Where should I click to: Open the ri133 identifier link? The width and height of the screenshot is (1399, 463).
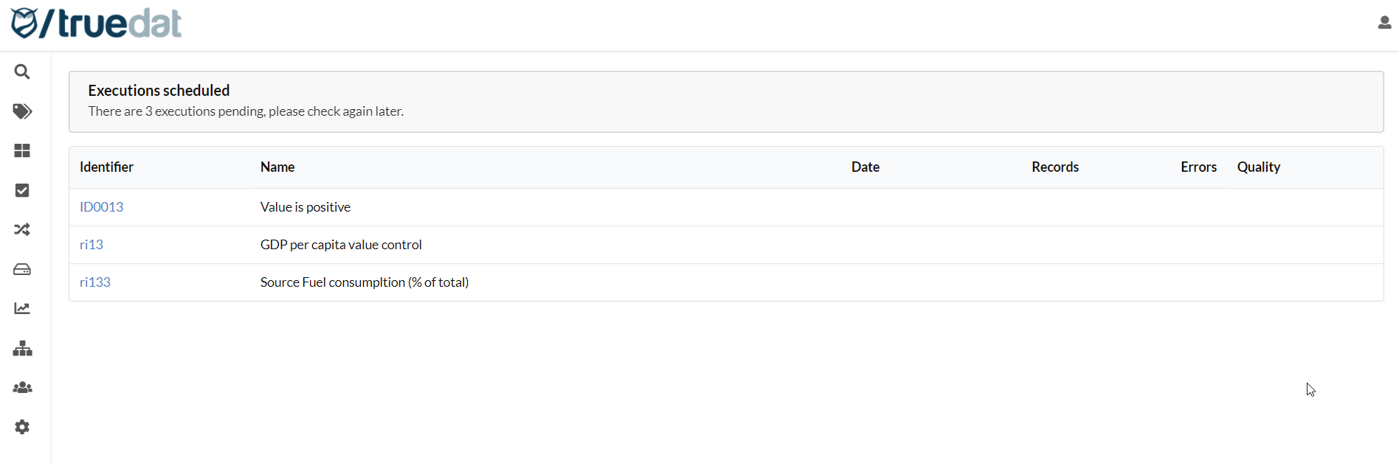point(95,282)
